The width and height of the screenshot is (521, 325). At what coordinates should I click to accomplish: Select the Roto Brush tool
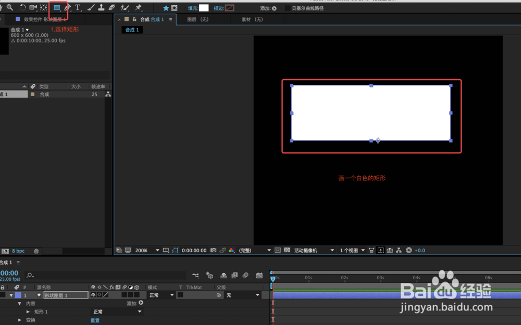click(125, 7)
